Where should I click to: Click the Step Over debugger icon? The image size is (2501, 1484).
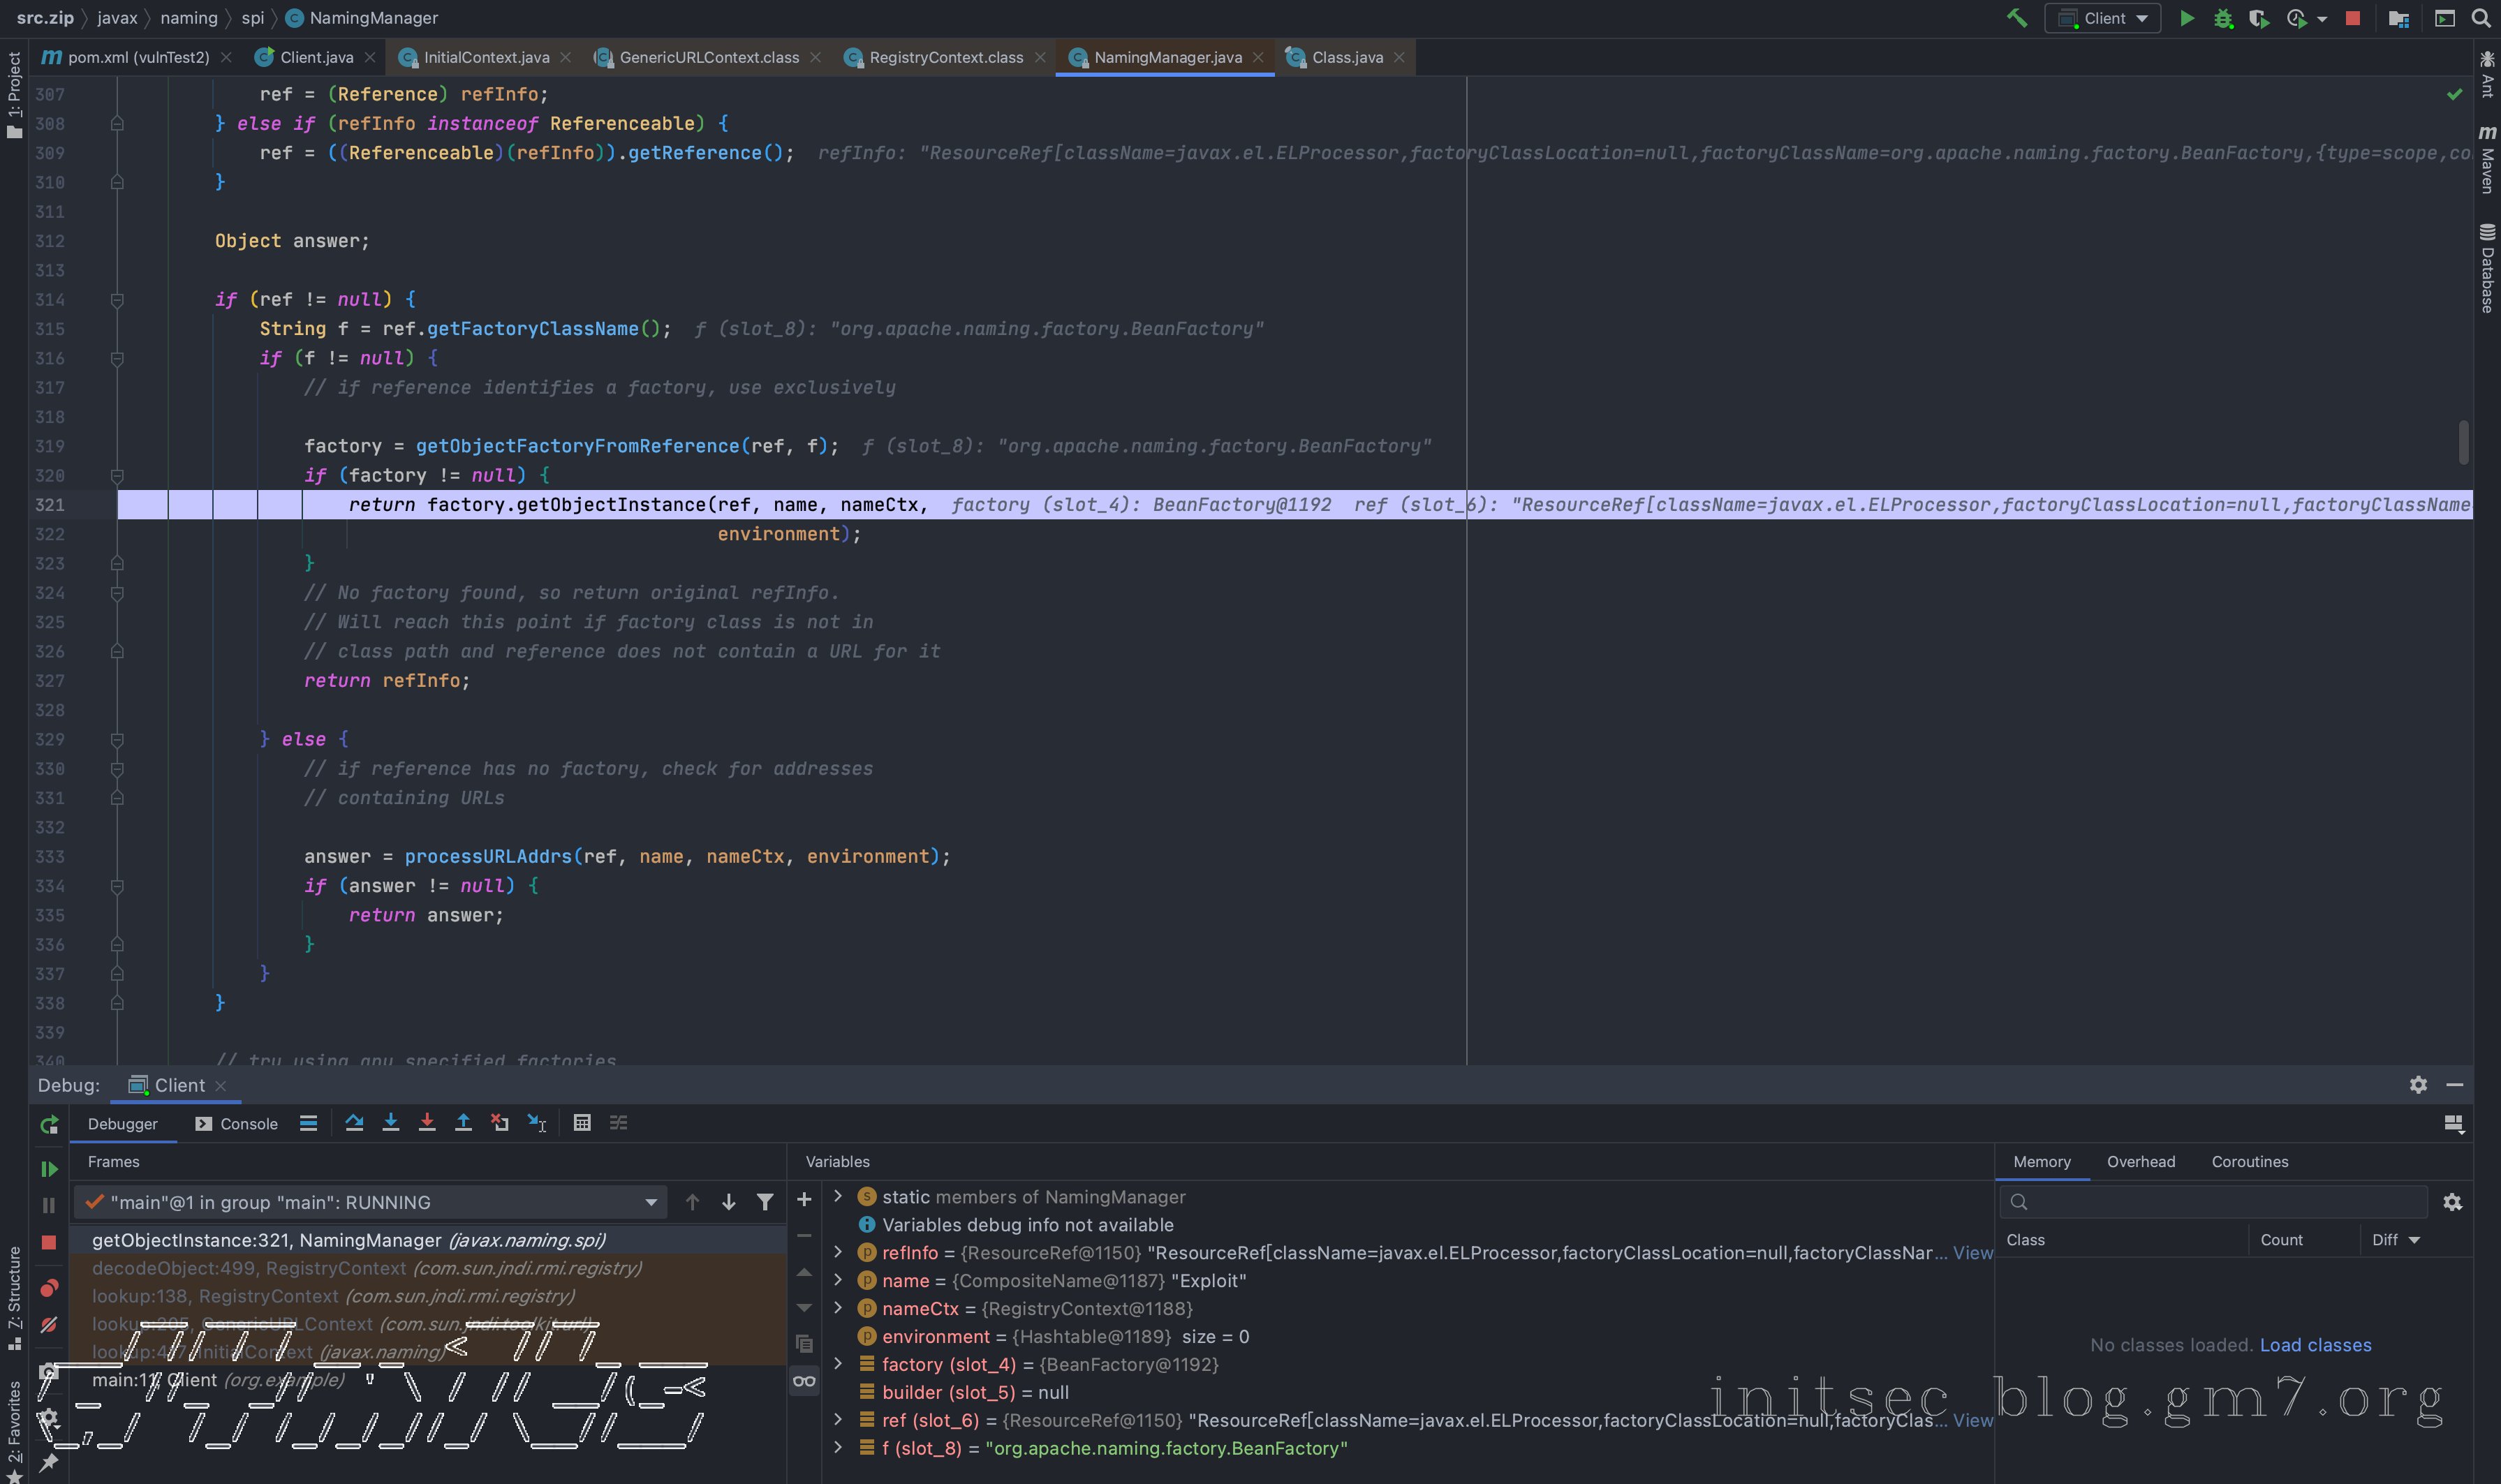(354, 1123)
